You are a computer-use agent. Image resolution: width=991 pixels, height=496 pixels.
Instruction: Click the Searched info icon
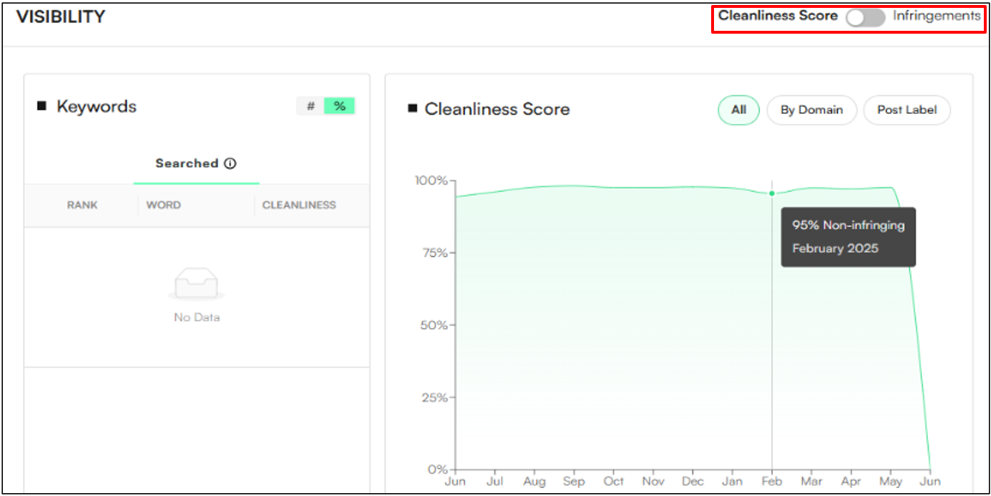click(230, 163)
